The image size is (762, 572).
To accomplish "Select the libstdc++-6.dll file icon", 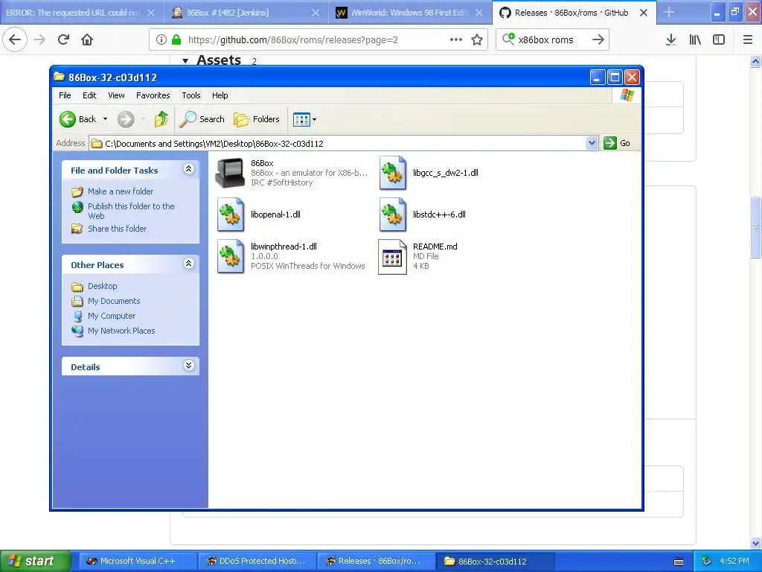I will click(x=393, y=214).
